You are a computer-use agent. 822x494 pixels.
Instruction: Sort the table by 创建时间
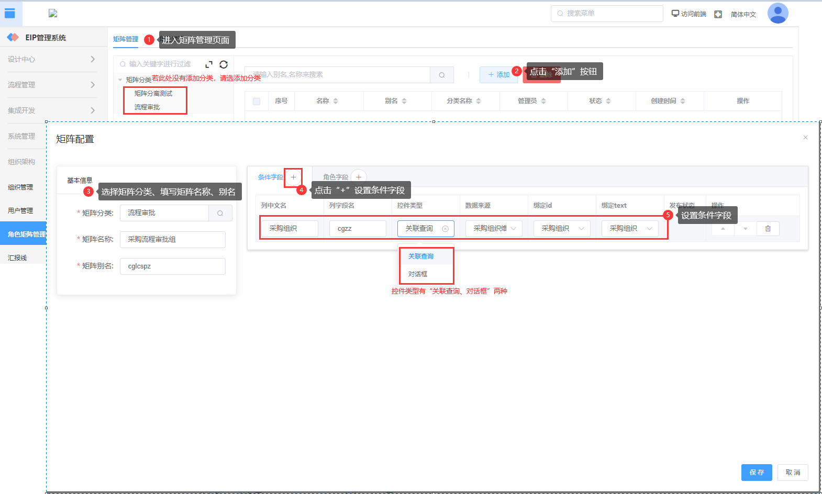point(683,101)
